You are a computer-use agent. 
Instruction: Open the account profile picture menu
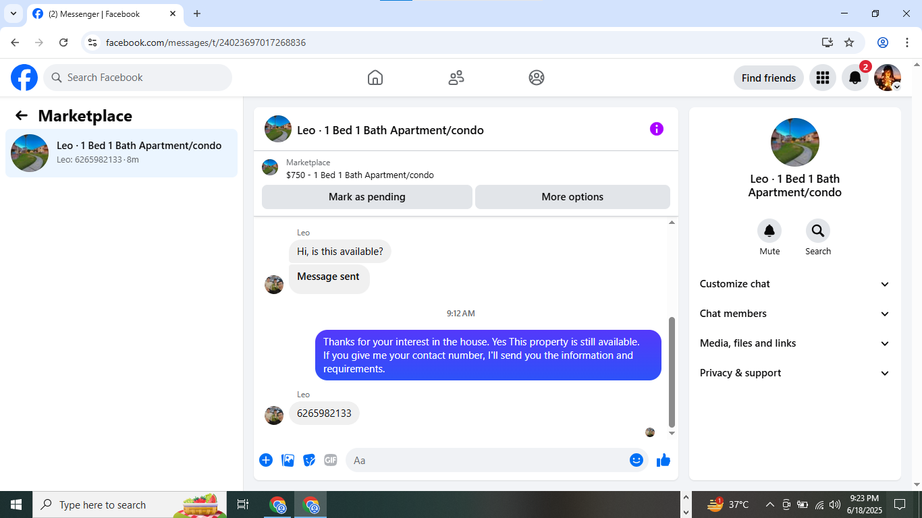(888, 78)
